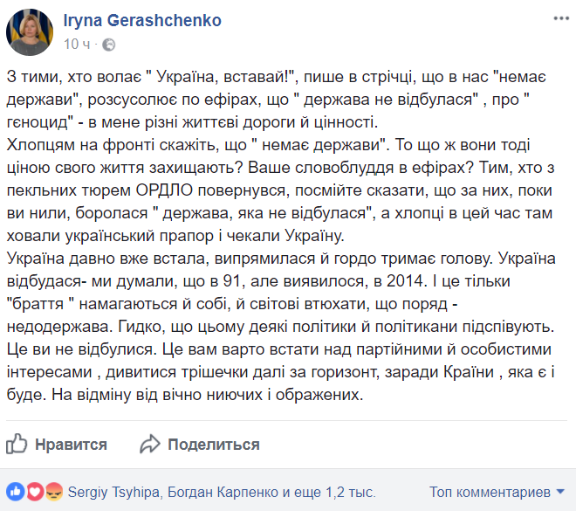This screenshot has width=576, height=511.
Task: Open Iryna Gerashchenko's profile picture
Action: (x=29, y=30)
